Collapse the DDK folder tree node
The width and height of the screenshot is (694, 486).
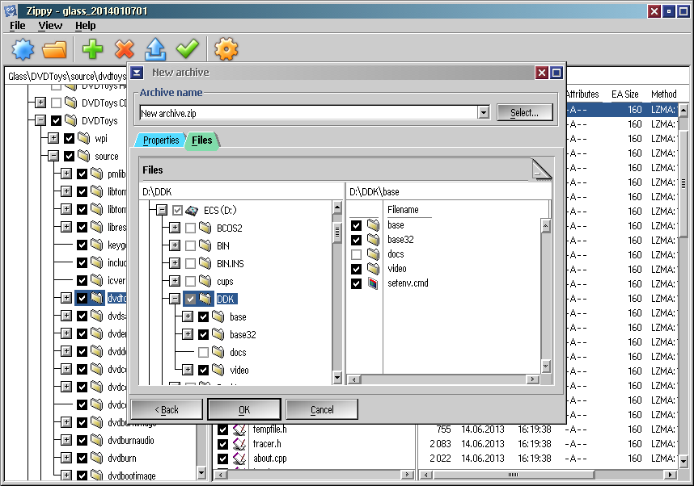pyautogui.click(x=174, y=299)
